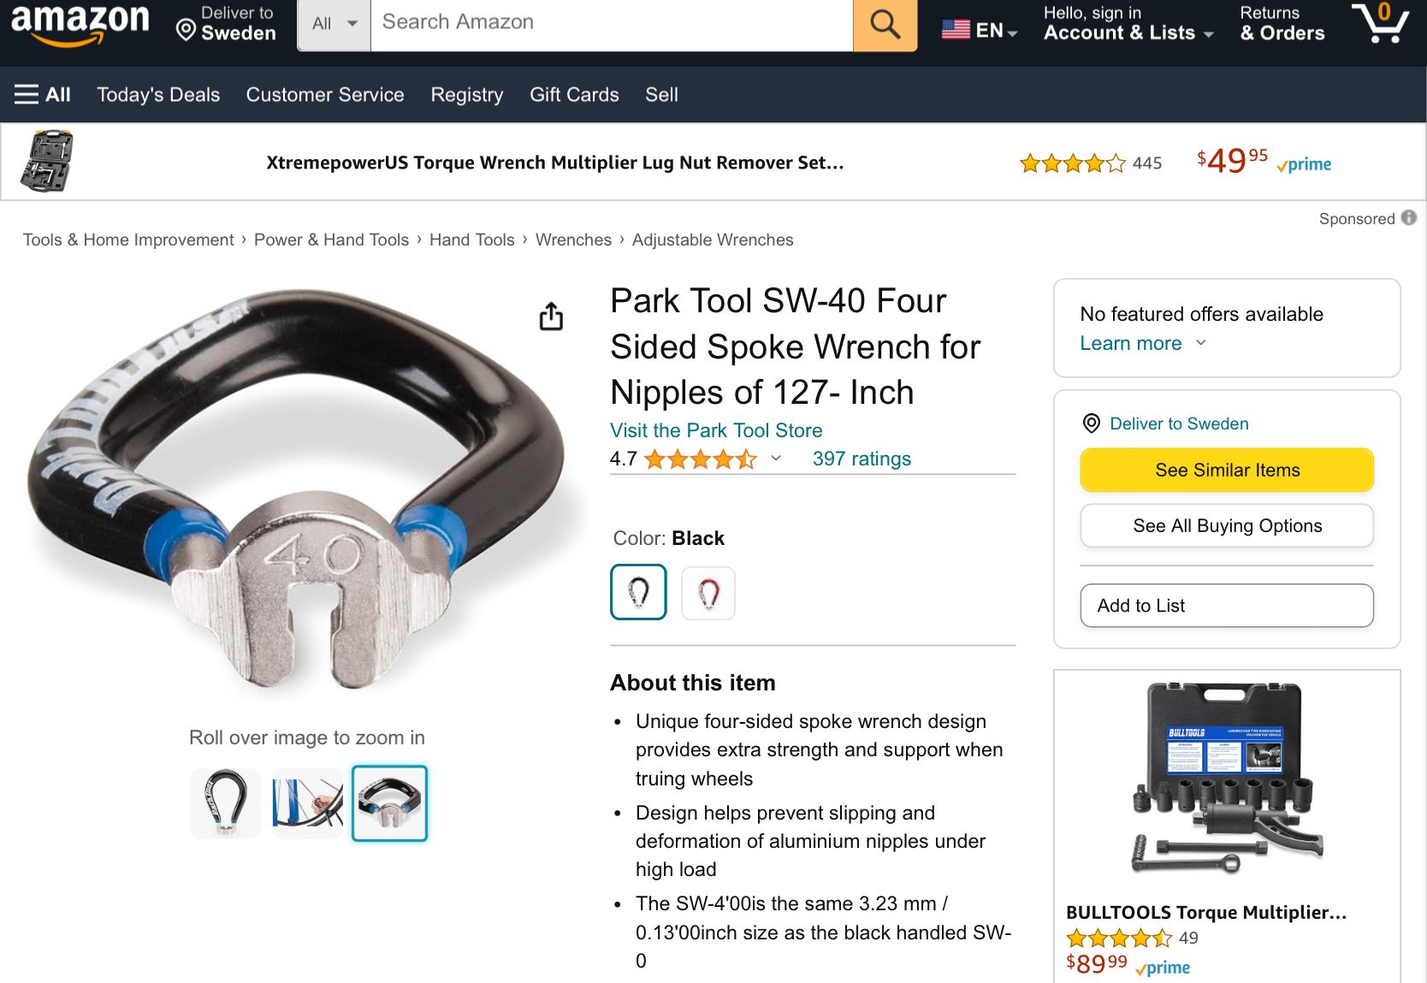Click the Amazon logo
The image size is (1427, 983).
click(x=80, y=23)
